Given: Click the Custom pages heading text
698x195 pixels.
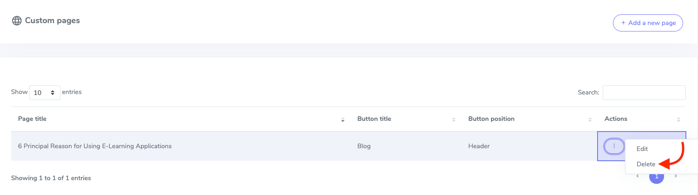Looking at the screenshot, I should (x=52, y=20).
